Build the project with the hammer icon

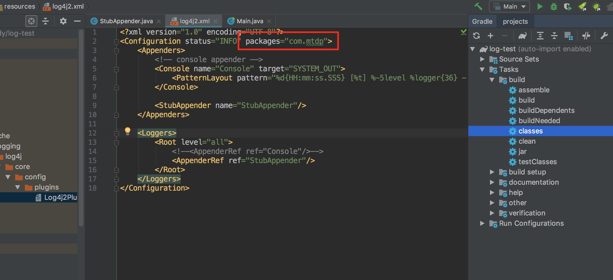tap(478, 6)
